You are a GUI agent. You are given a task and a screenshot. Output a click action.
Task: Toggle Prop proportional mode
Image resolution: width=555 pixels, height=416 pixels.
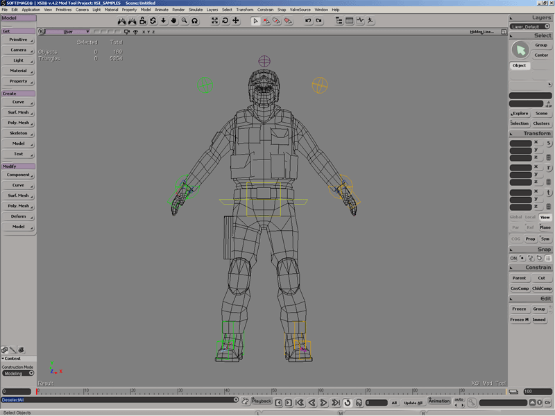[530, 239]
